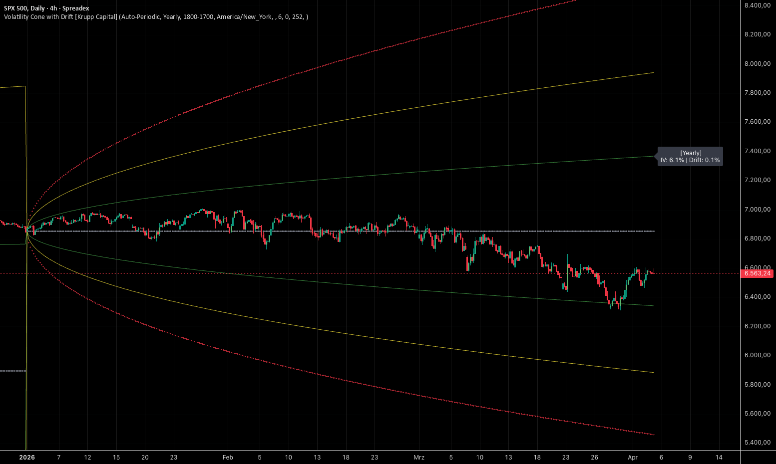Viewport: 776px width, 464px height.
Task: Click the 7.200,00 price axis label
Action: click(x=758, y=180)
